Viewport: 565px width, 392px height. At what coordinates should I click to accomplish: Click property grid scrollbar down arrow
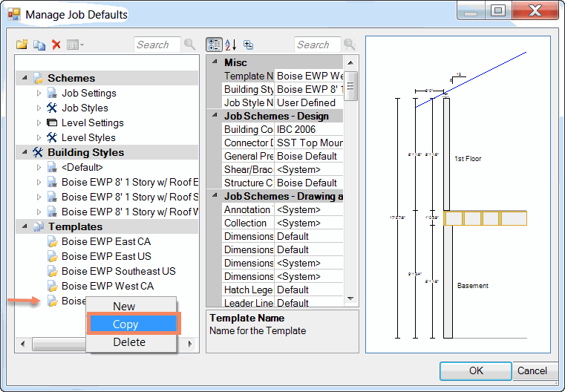[x=350, y=298]
